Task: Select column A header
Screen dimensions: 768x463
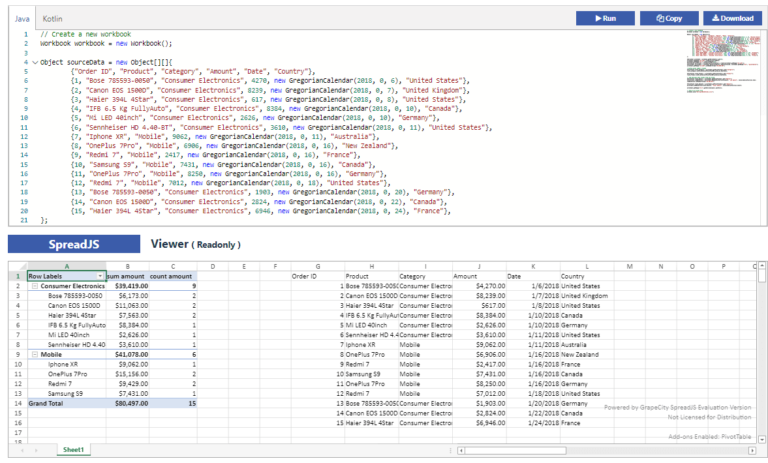Action: [67, 266]
